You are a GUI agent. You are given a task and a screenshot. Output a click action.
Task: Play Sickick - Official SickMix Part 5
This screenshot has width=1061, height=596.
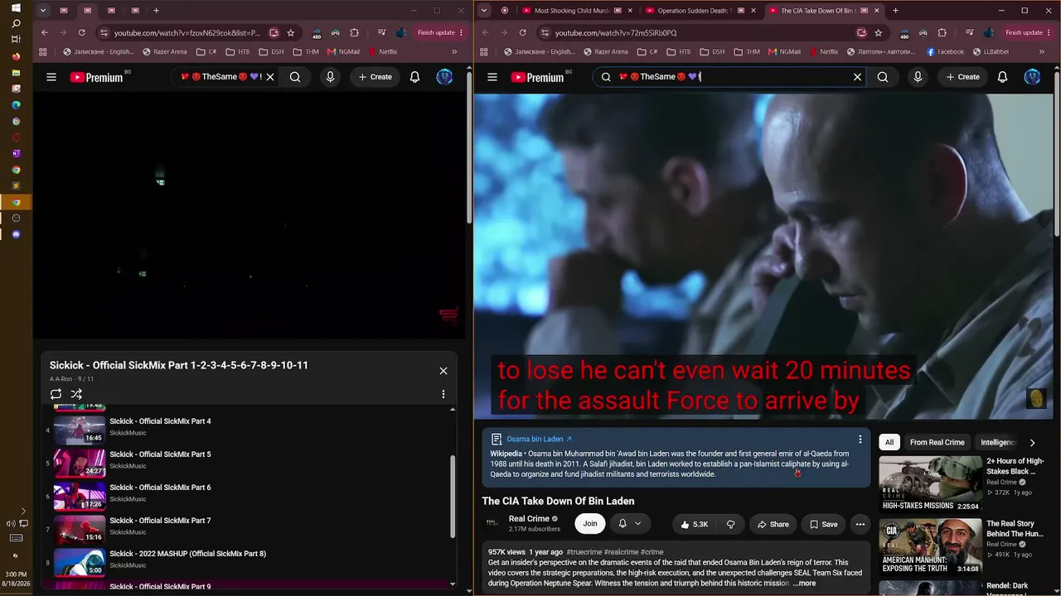249,463
